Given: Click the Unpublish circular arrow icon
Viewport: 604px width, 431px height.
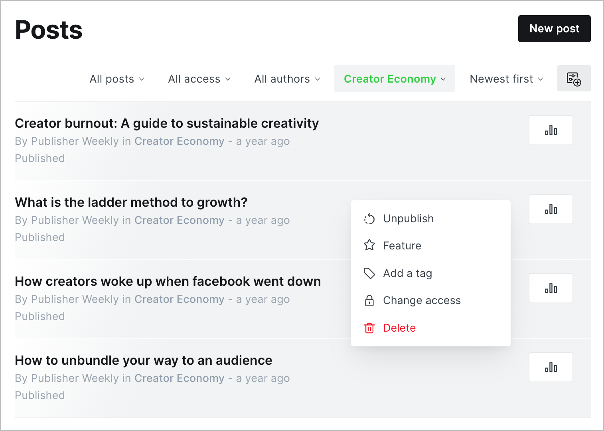Looking at the screenshot, I should [369, 219].
